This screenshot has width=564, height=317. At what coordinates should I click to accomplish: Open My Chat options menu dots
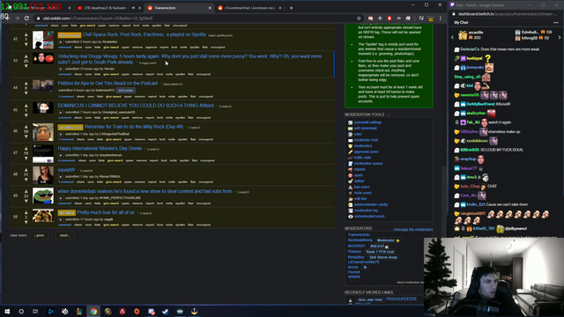(556, 22)
